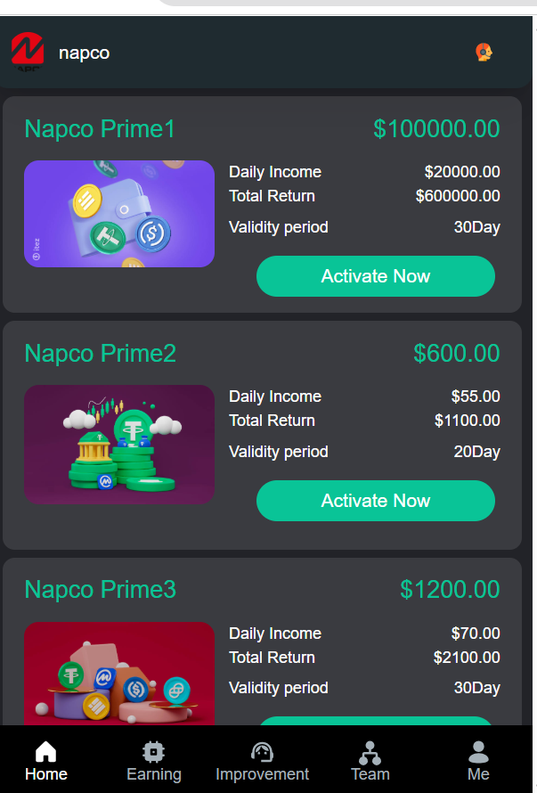Go to the Me profile icon
This screenshot has width=537, height=793.
[478, 751]
